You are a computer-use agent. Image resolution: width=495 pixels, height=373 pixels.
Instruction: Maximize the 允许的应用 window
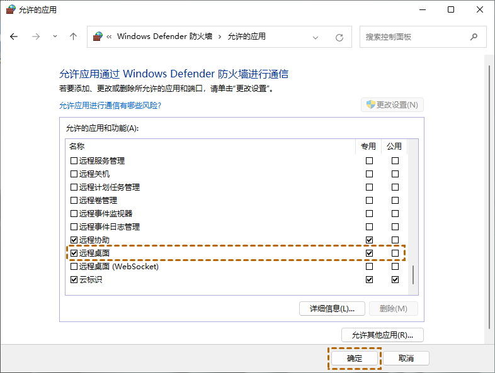coord(451,9)
